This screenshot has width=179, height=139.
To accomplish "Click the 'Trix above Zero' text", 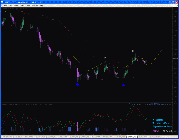I will 161,123.
